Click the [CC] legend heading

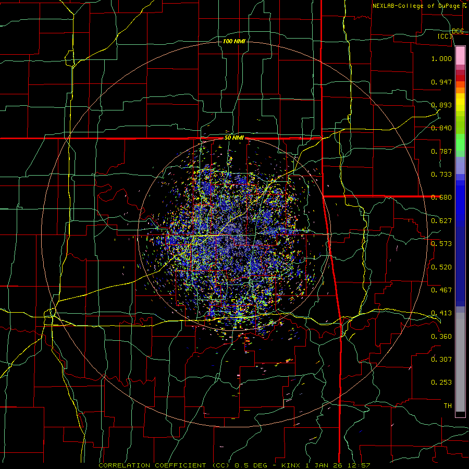point(445,36)
